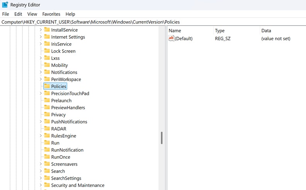Click the Mobility folder icon
This screenshot has height=190, width=306.
(x=47, y=65)
